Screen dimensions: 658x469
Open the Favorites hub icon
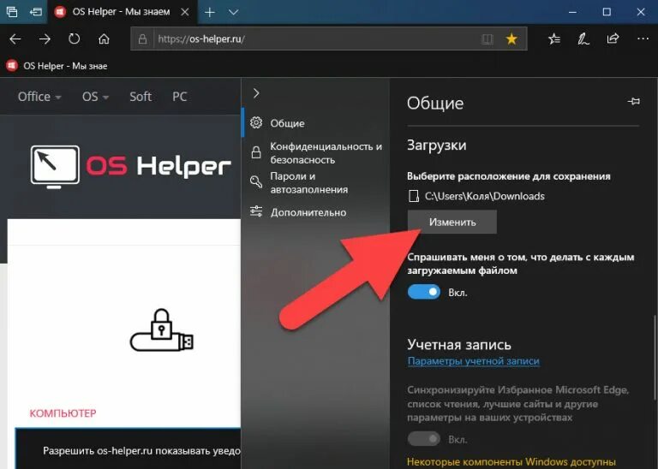point(554,39)
